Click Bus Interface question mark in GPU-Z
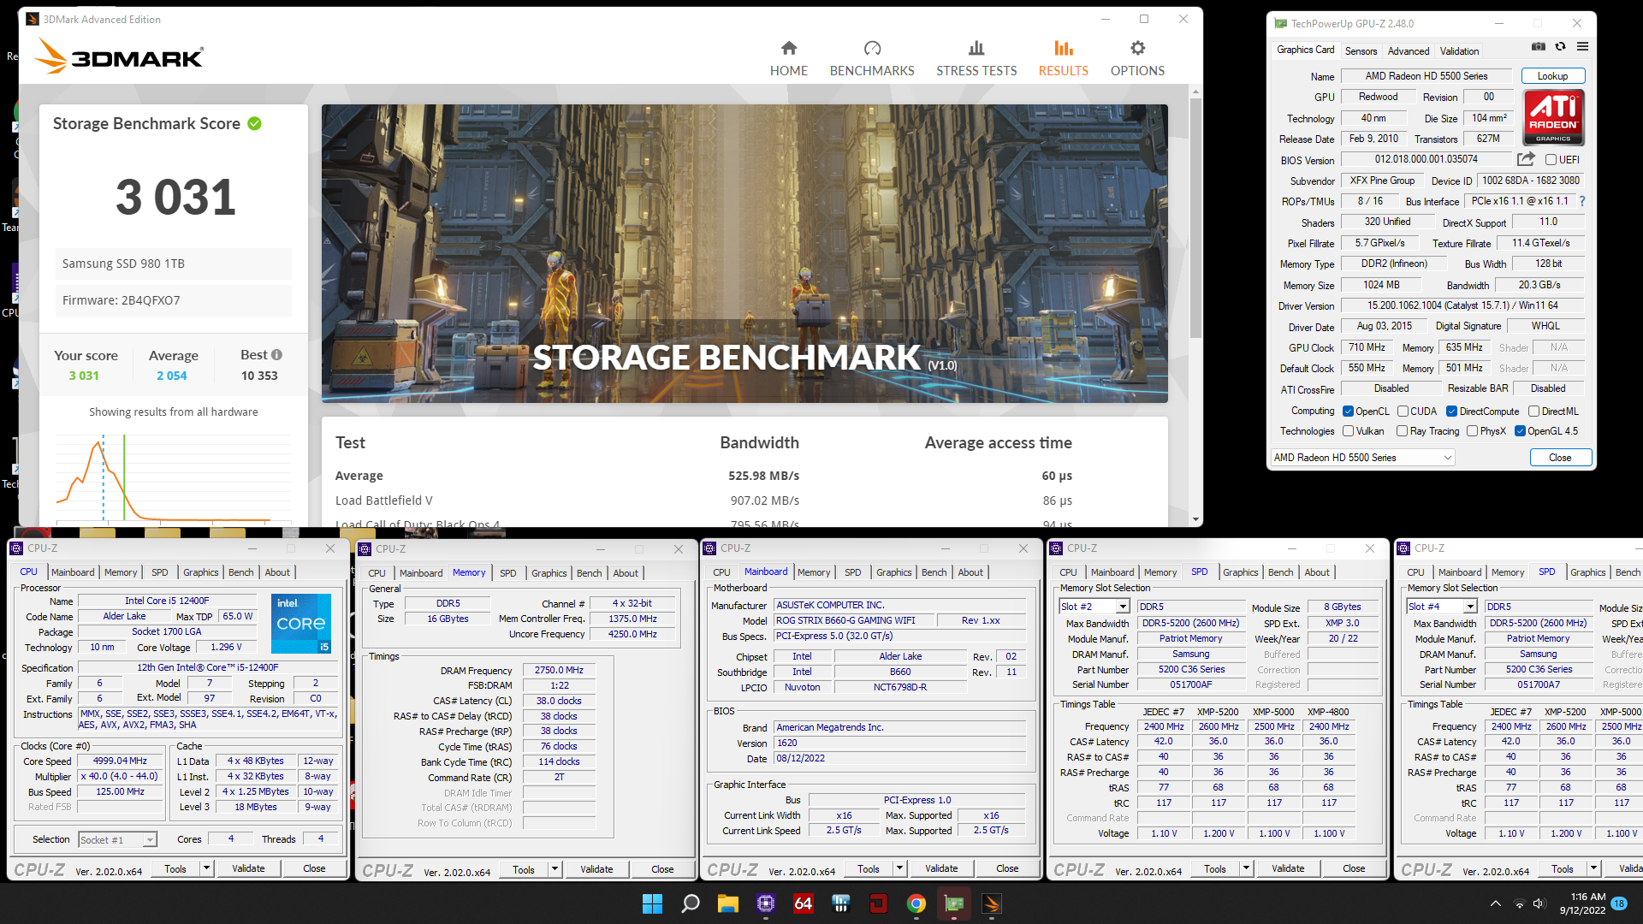Viewport: 1643px width, 924px height. pyautogui.click(x=1582, y=201)
